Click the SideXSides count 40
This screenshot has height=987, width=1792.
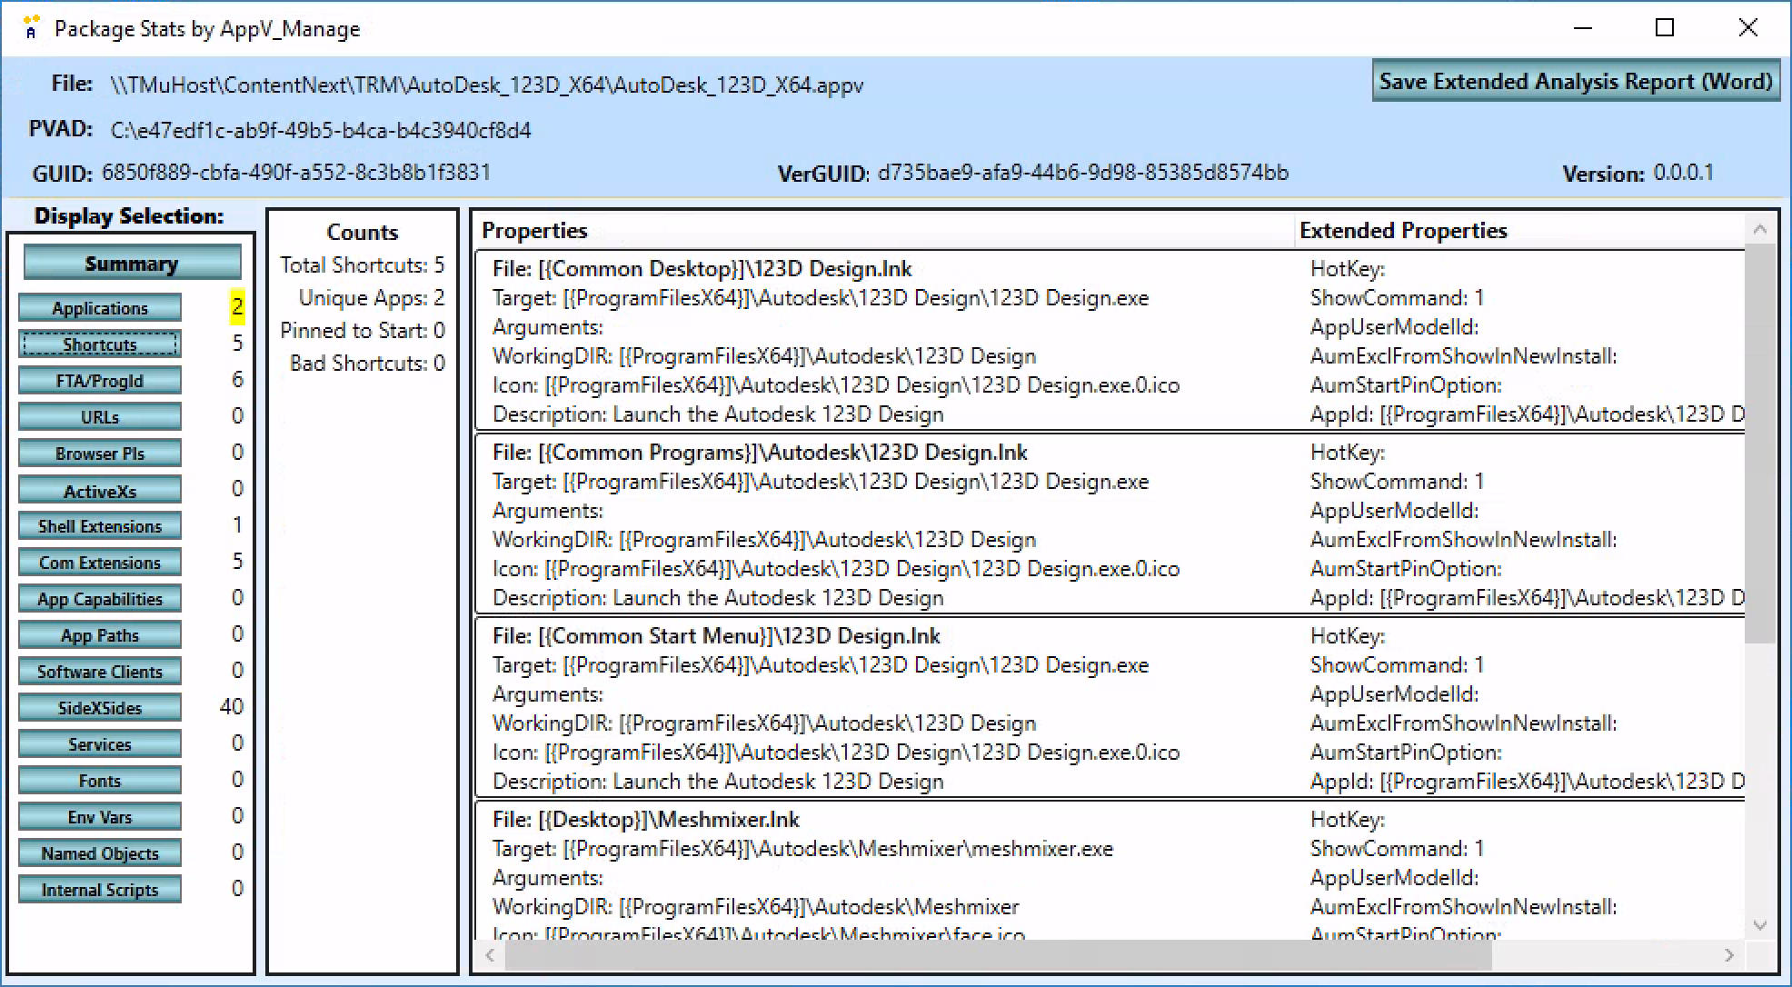point(232,706)
